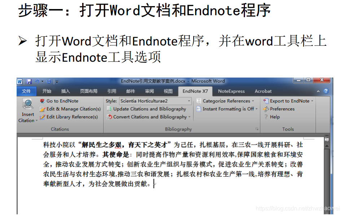This screenshot has height=215, width=343.
Task: Click the Convert Citations and Bibliography icon
Action: (x=109, y=117)
